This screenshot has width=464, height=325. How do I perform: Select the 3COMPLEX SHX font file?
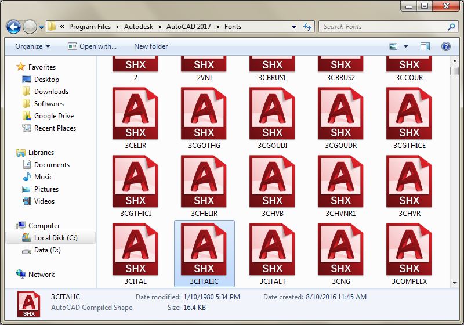[x=409, y=254]
